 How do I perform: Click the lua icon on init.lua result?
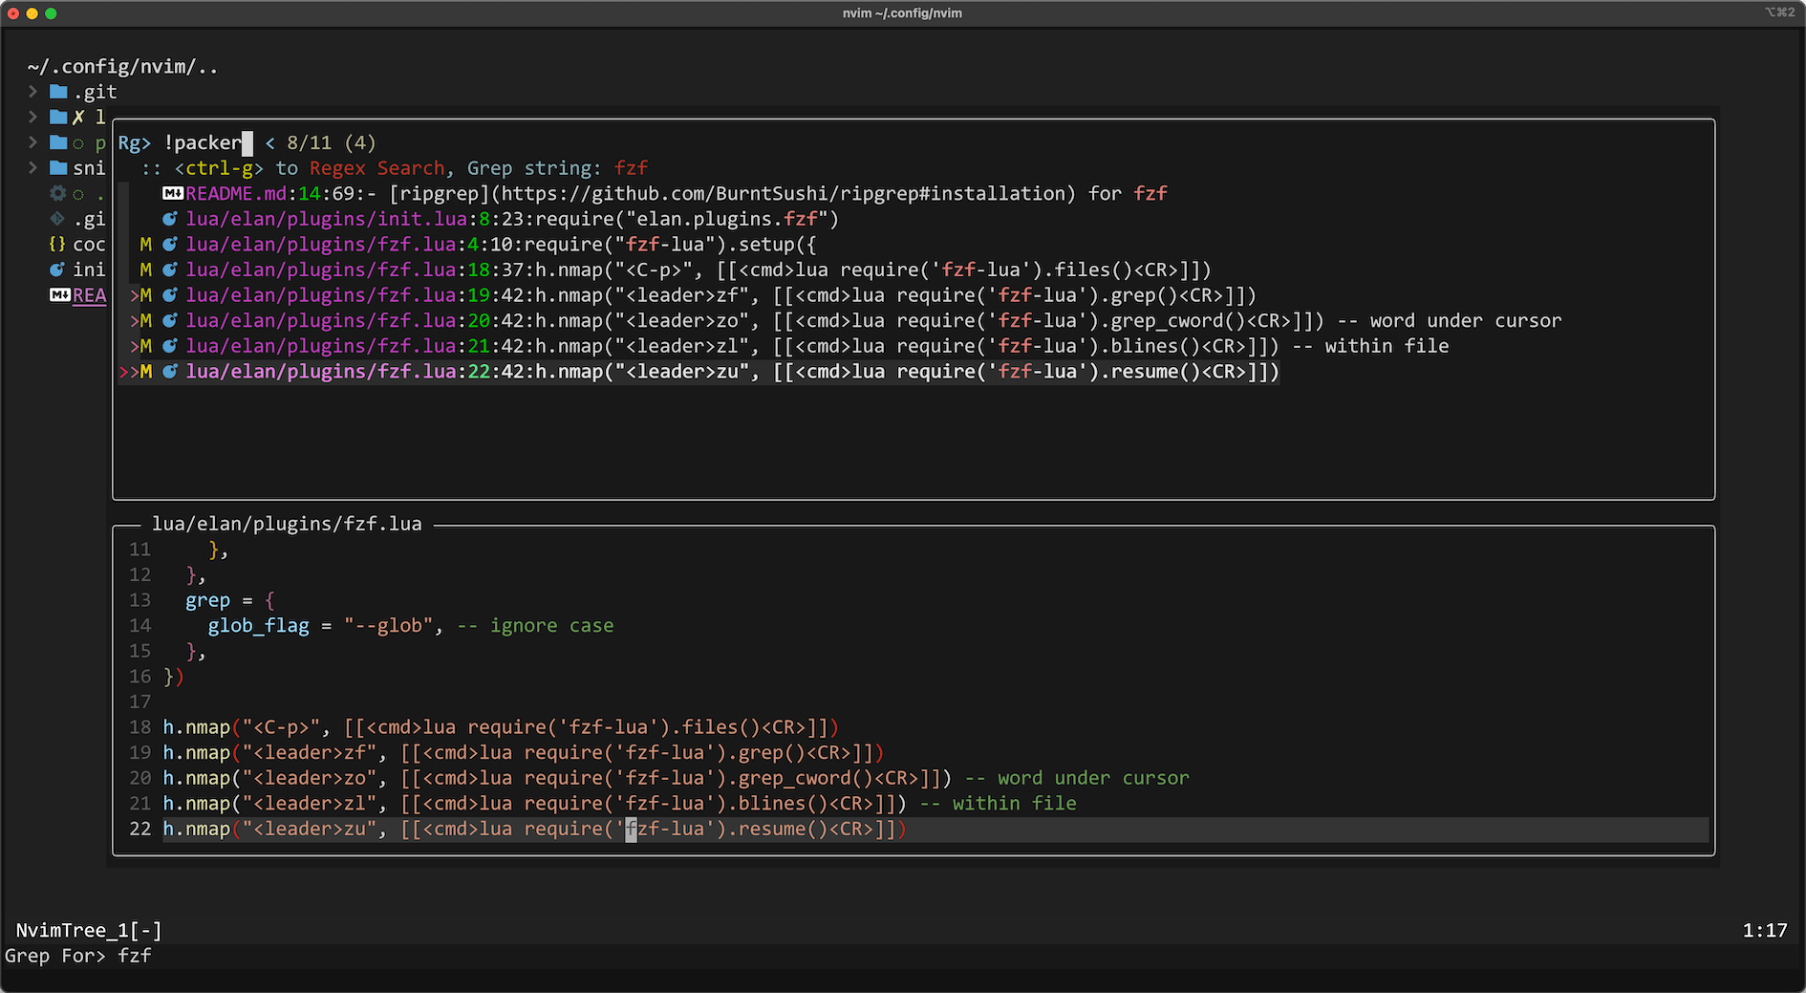[170, 219]
